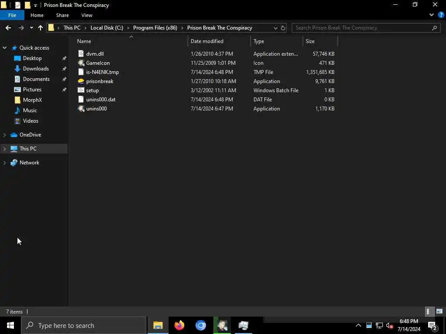Open Desktop in the navigation pane
Screen dimensions: 446x334
[32, 58]
